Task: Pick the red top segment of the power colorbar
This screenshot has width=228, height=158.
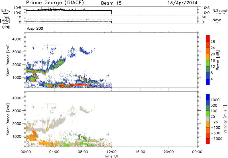Action: pyautogui.click(x=208, y=38)
